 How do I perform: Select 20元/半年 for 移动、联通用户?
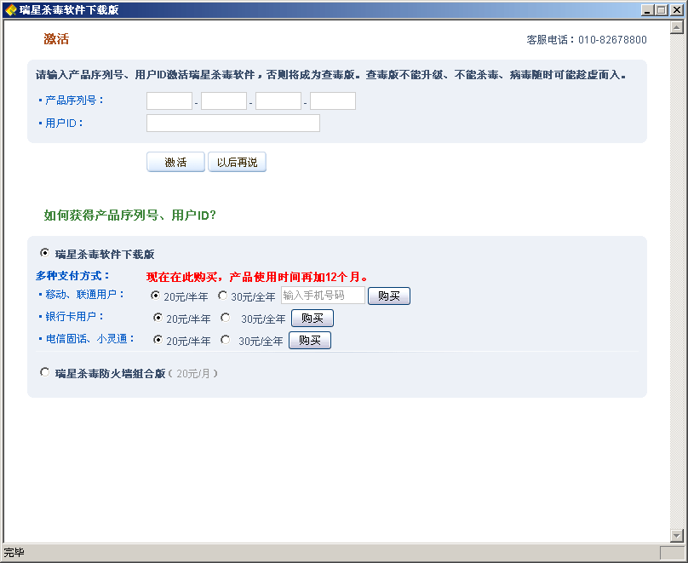click(155, 296)
